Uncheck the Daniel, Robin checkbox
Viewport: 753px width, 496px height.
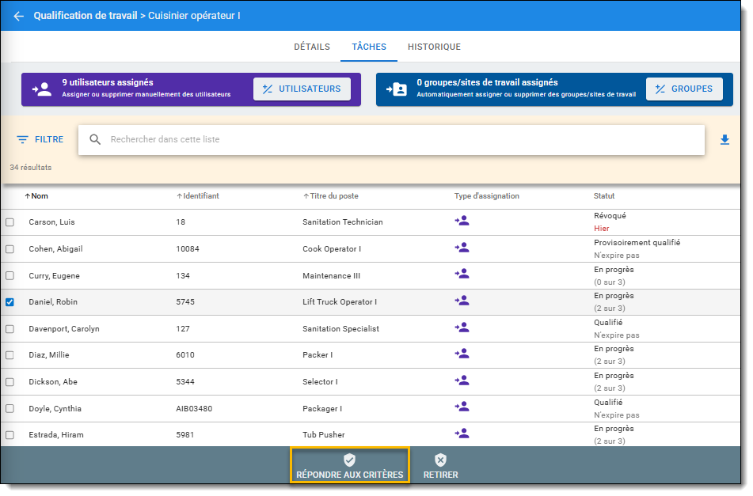[x=10, y=302]
